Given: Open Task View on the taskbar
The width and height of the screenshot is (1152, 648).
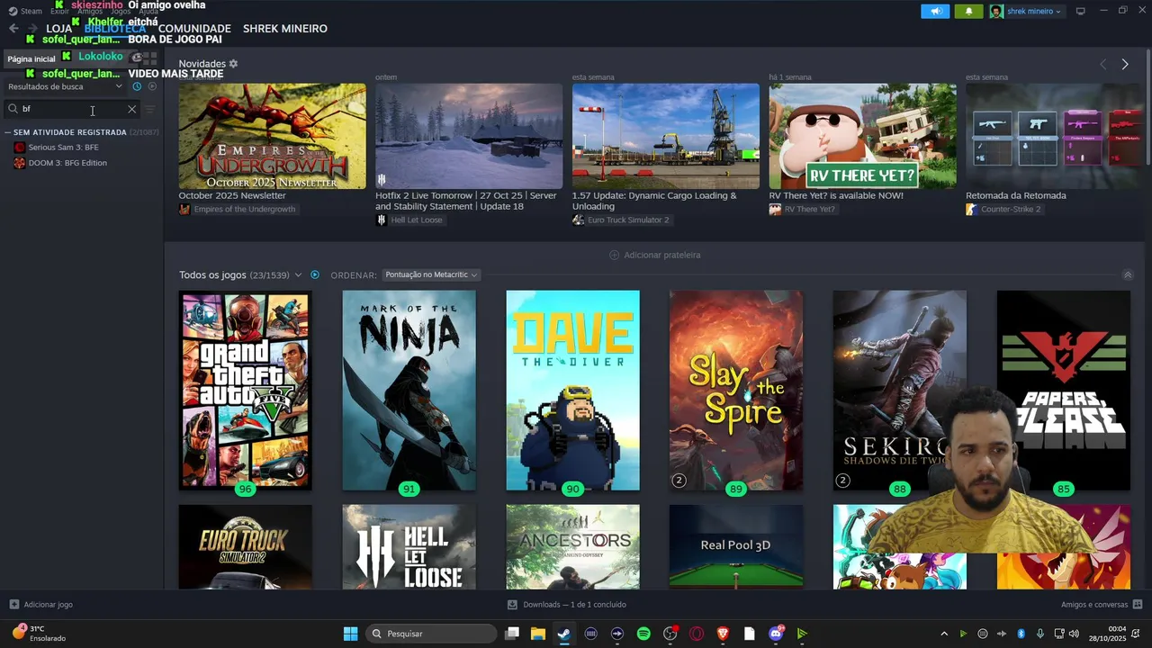Looking at the screenshot, I should pos(512,634).
